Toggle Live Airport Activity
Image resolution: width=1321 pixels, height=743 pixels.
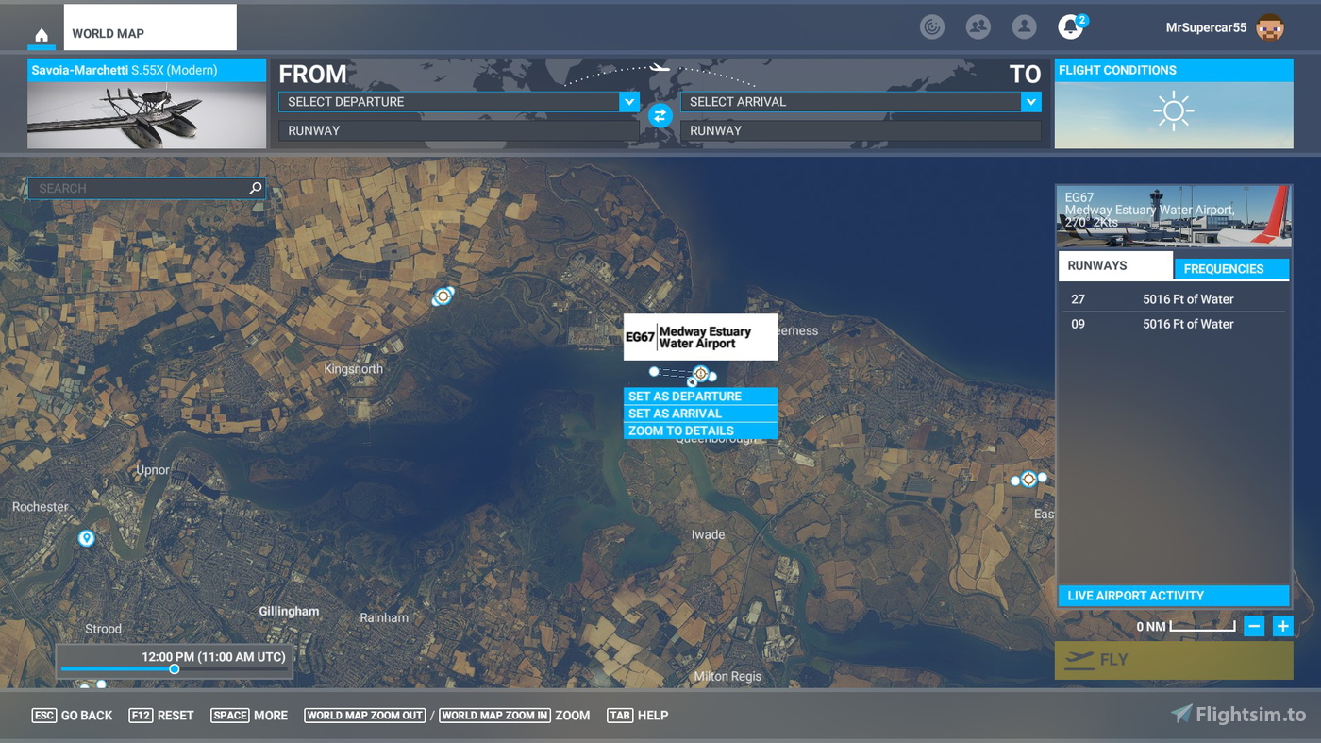point(1173,596)
